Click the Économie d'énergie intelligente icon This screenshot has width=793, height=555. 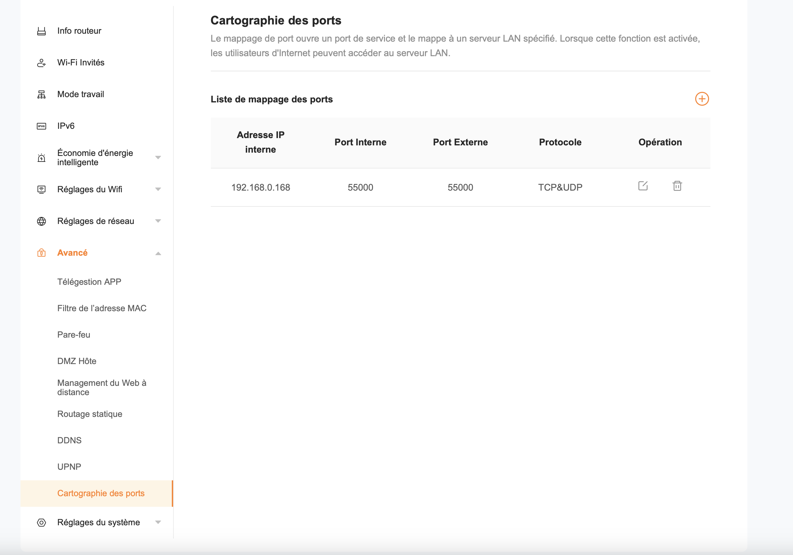pyautogui.click(x=41, y=158)
